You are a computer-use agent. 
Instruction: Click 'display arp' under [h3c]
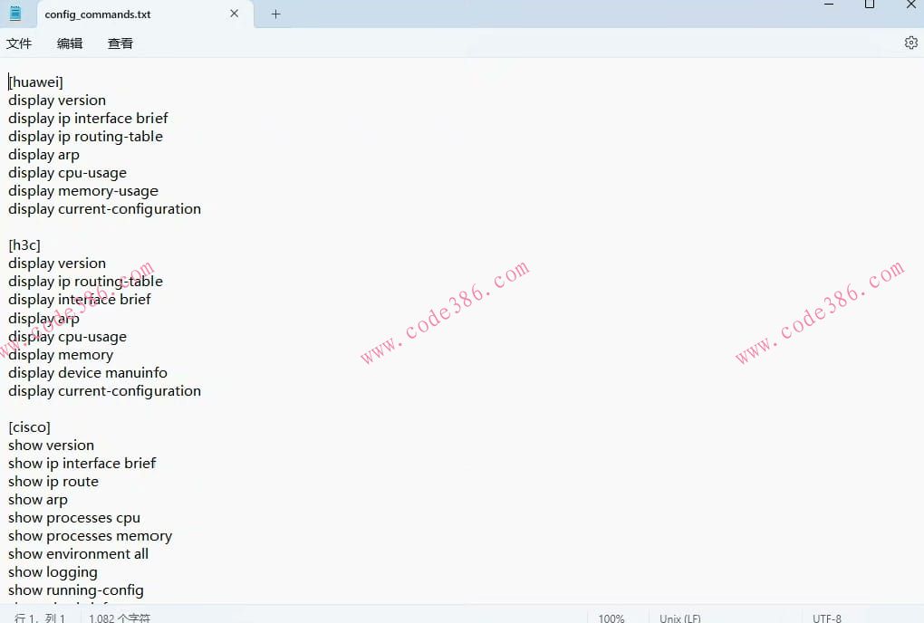[x=43, y=319]
